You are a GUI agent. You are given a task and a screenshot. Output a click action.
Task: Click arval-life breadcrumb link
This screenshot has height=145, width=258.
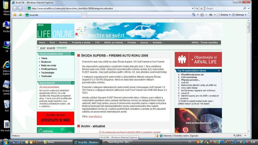51,48
